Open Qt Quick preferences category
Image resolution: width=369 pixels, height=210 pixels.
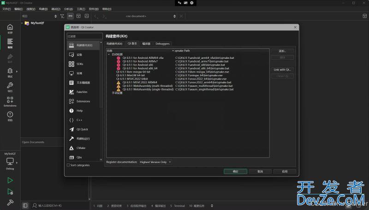point(82,129)
